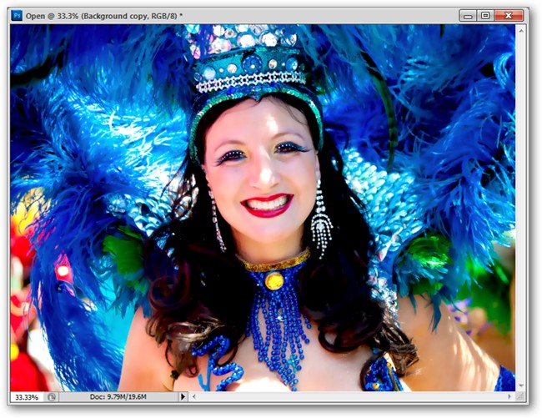Click the horizontal scrollbar track
This screenshot has width=542, height=418.
(352, 397)
